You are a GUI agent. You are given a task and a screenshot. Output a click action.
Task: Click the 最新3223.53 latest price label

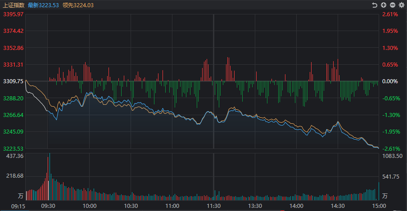[43, 5]
